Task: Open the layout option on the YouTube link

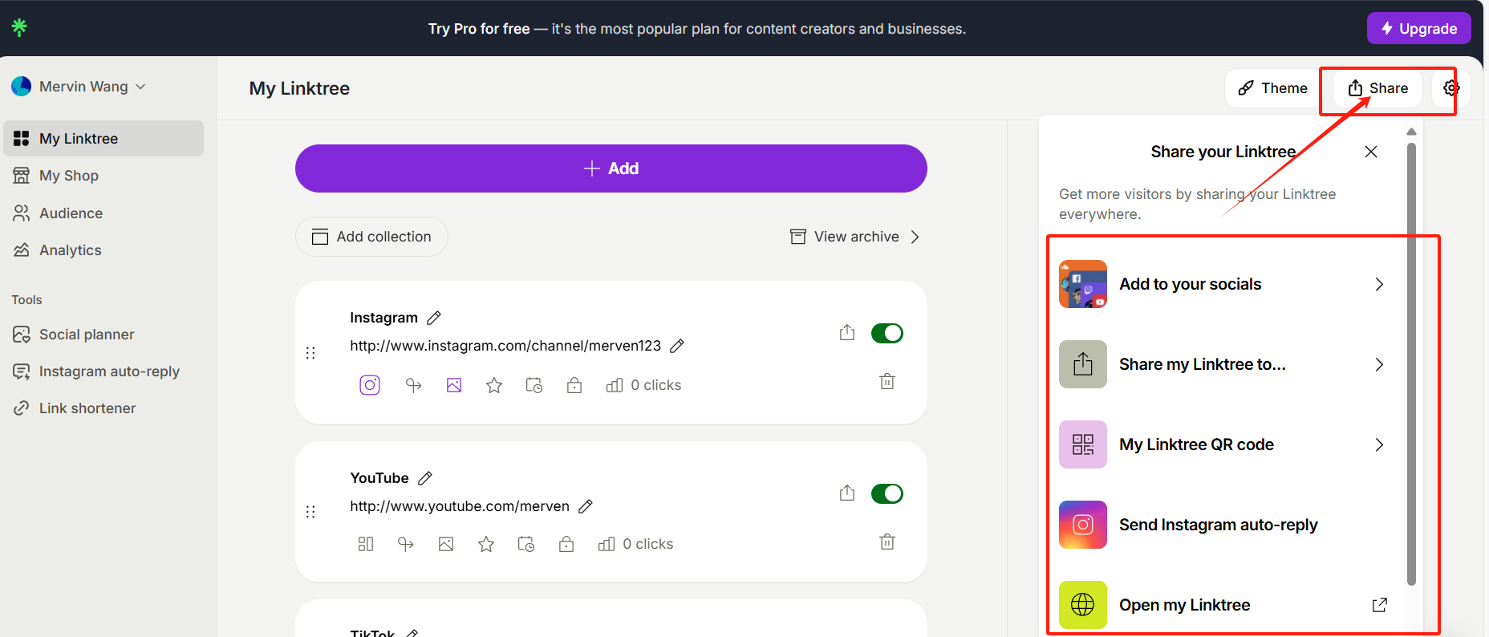Action: coord(366,544)
